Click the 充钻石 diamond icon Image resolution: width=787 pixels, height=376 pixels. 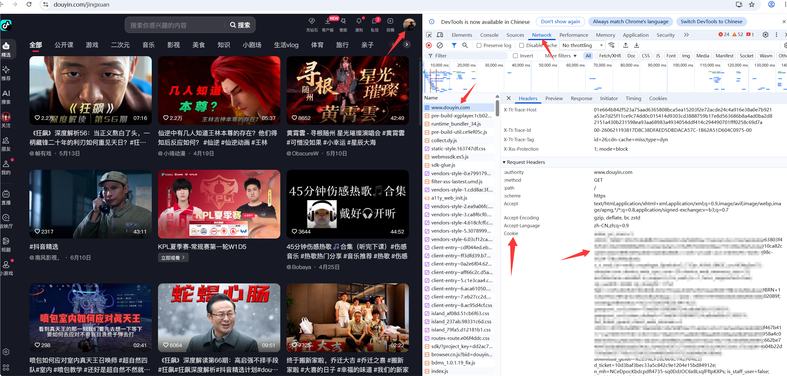click(x=312, y=21)
